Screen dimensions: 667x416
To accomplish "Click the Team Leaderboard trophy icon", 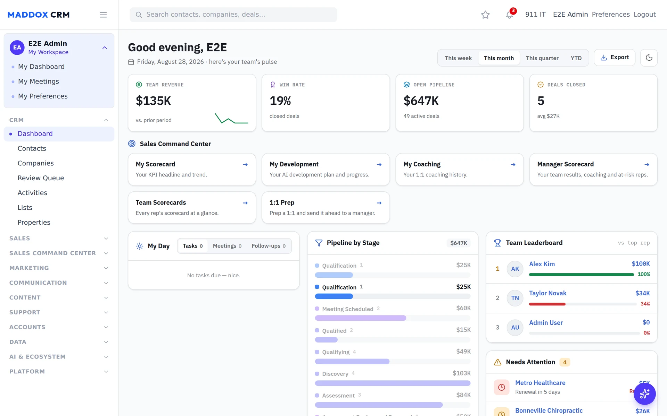I will click(497, 243).
